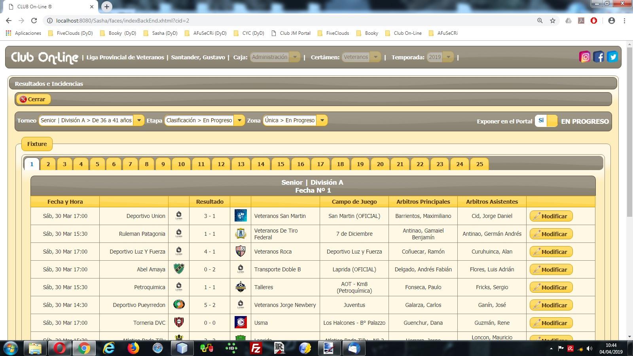Click the Talleres team crest
Screen dimensions: 633x356
point(241,287)
